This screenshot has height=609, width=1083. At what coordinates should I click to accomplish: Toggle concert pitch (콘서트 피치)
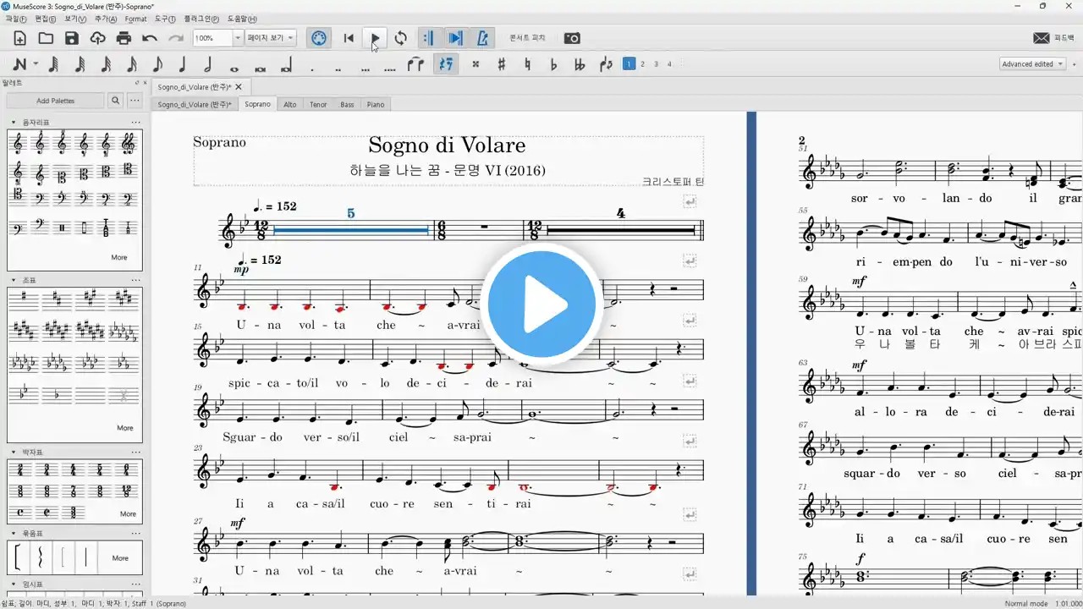[x=527, y=38]
